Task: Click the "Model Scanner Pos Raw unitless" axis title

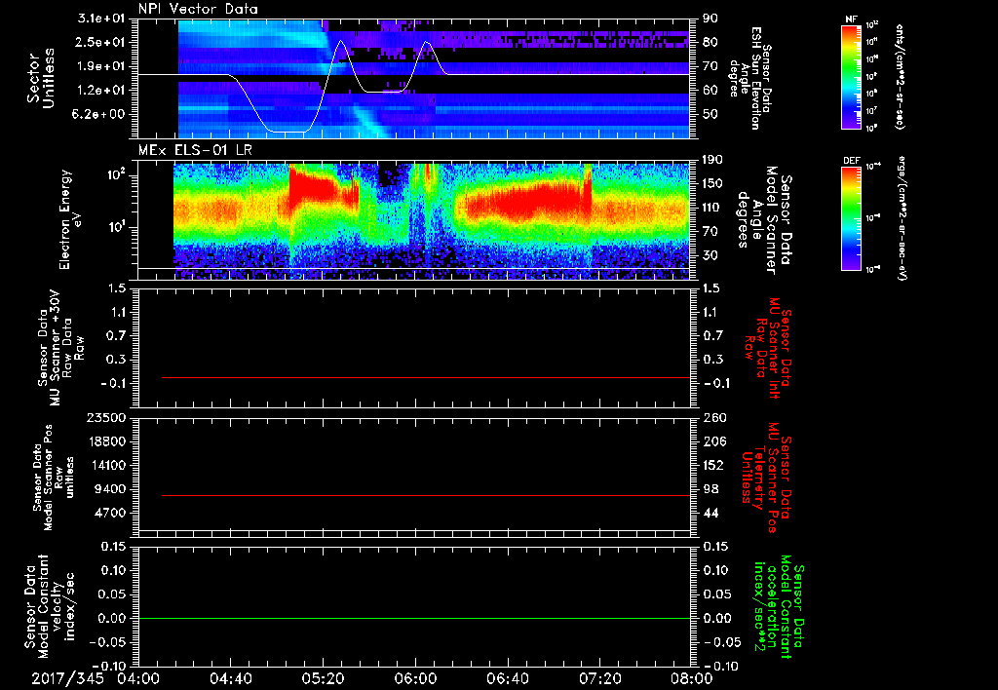Action: pos(54,478)
